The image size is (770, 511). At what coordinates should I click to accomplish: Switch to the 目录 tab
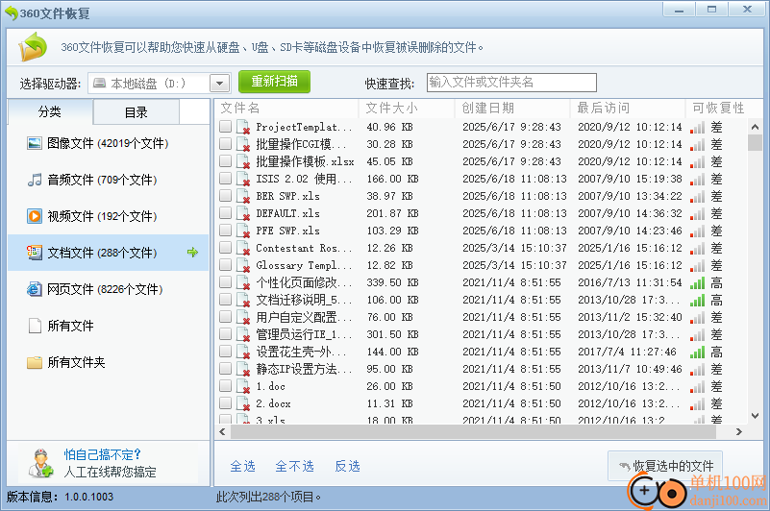pyautogui.click(x=137, y=112)
